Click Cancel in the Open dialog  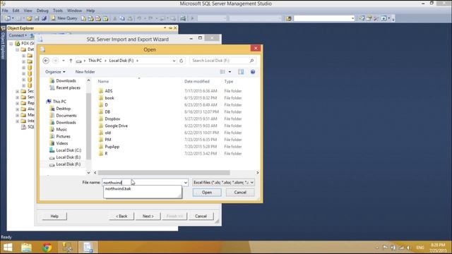click(240, 193)
